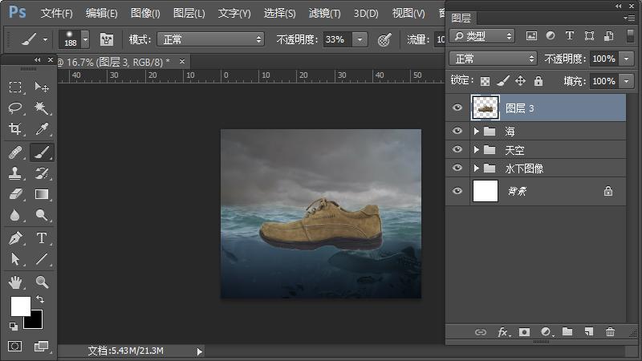Image resolution: width=642 pixels, height=361 pixels.
Task: Choose the Gradient tool
Action: tap(42, 194)
